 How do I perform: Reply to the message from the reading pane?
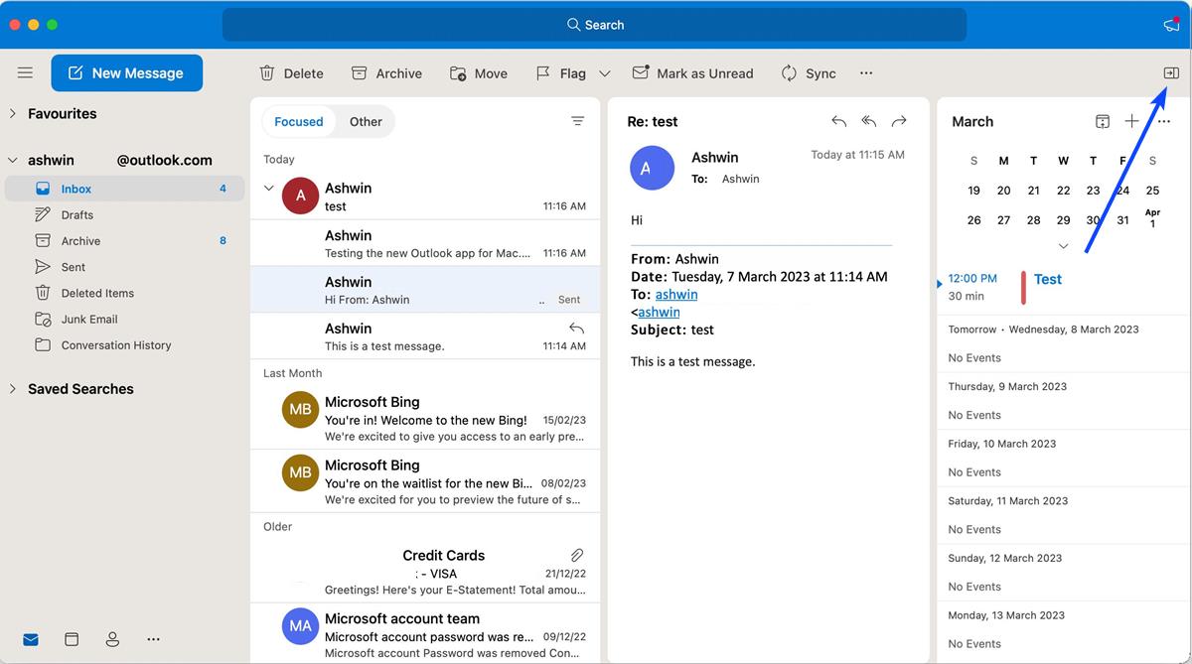(x=838, y=120)
